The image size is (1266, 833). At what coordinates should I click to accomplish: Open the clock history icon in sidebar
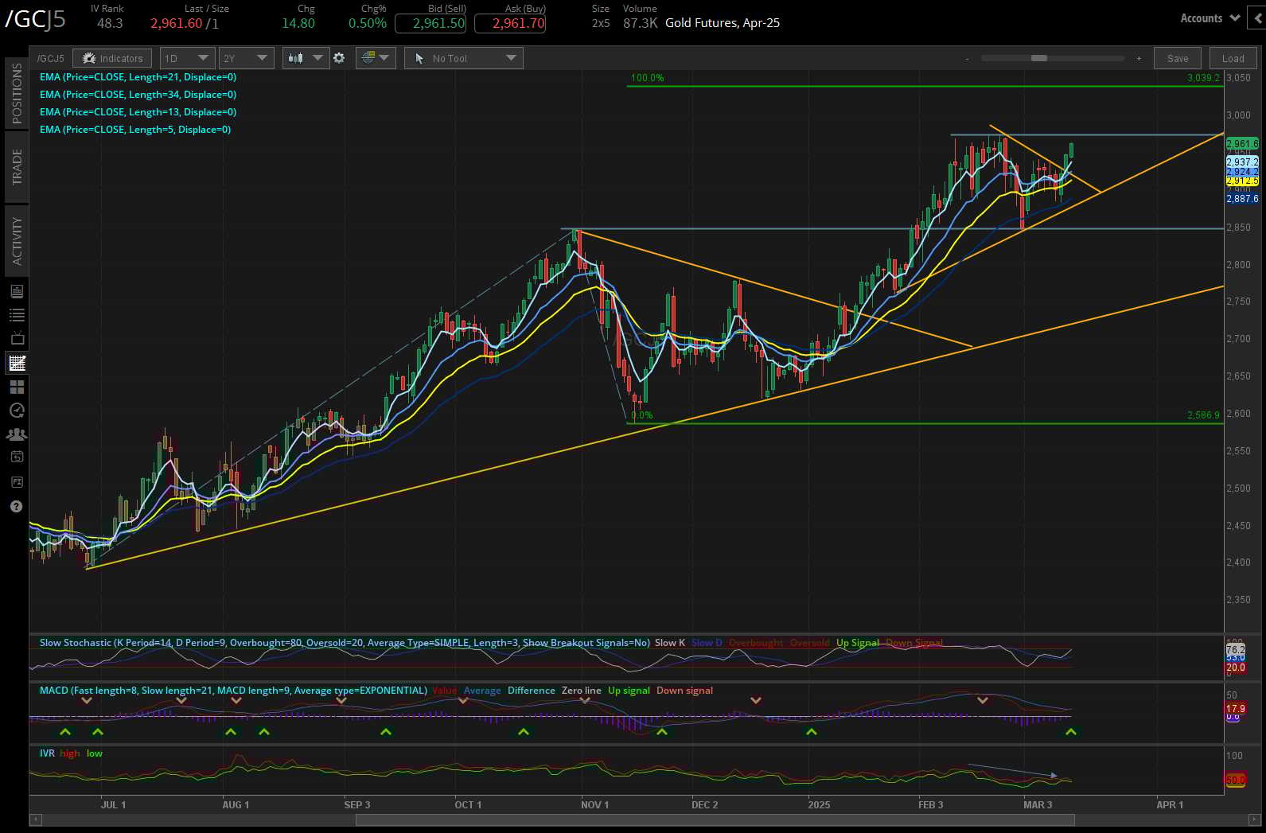point(17,411)
